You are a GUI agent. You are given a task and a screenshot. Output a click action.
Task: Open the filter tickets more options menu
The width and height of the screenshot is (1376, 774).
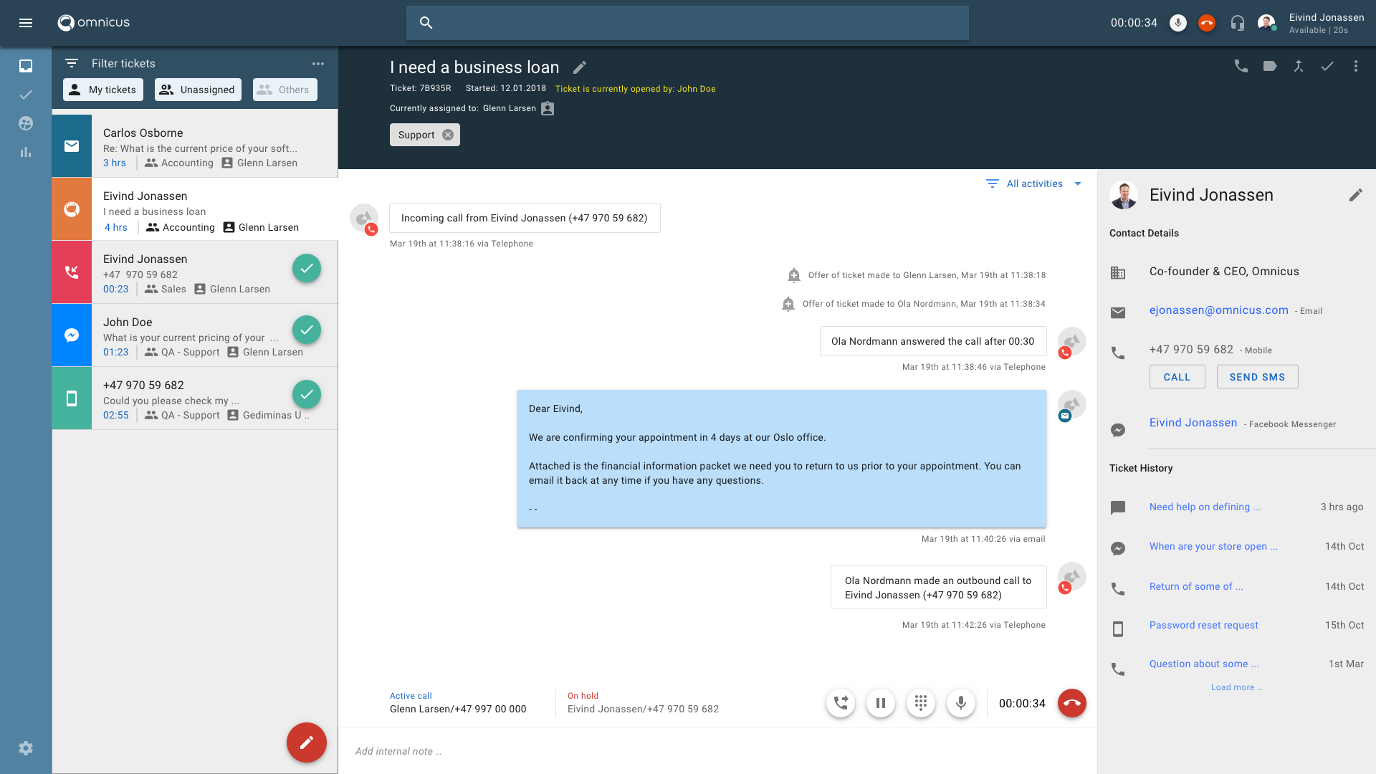tap(318, 64)
